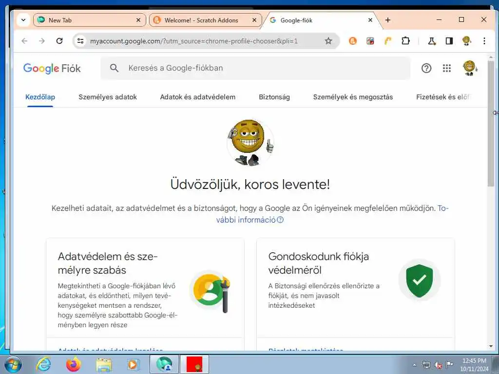Click the page vertical scrollbar thumb
Viewport: 499px width, 374px height.
pyautogui.click(x=490, y=123)
